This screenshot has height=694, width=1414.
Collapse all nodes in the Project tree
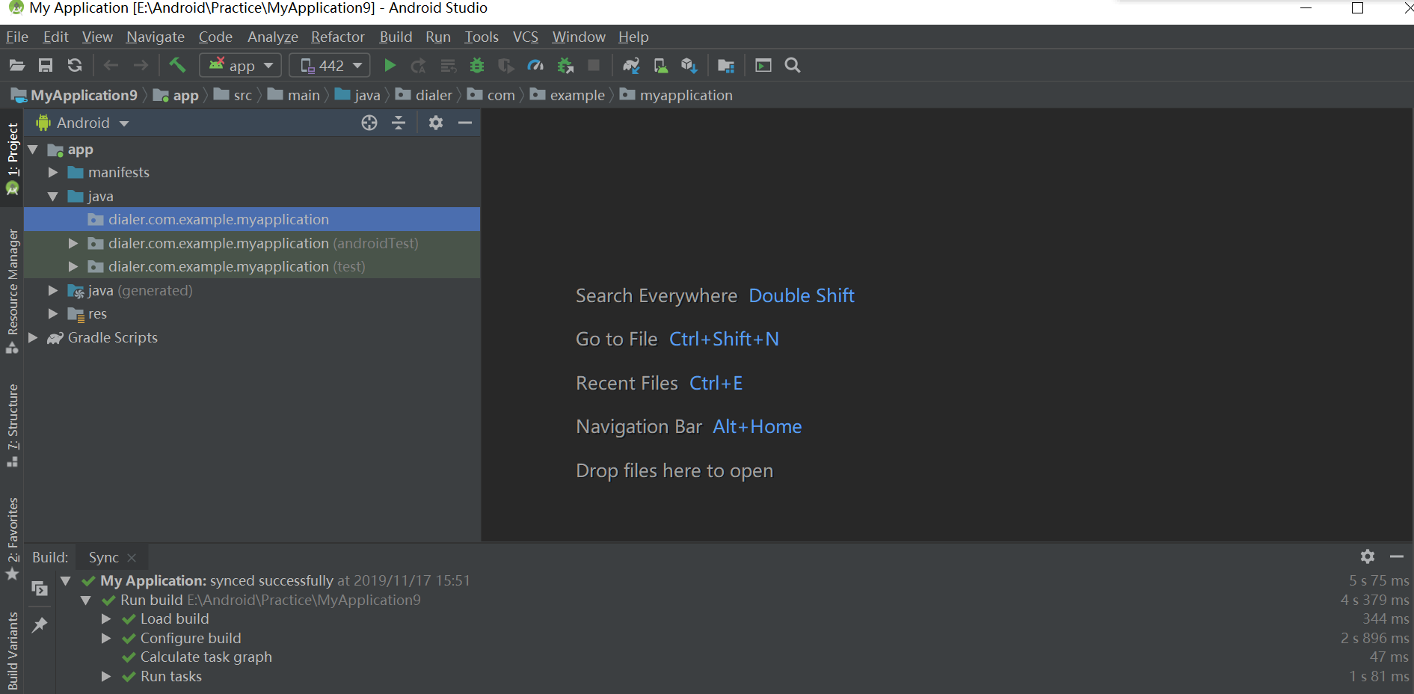point(399,123)
